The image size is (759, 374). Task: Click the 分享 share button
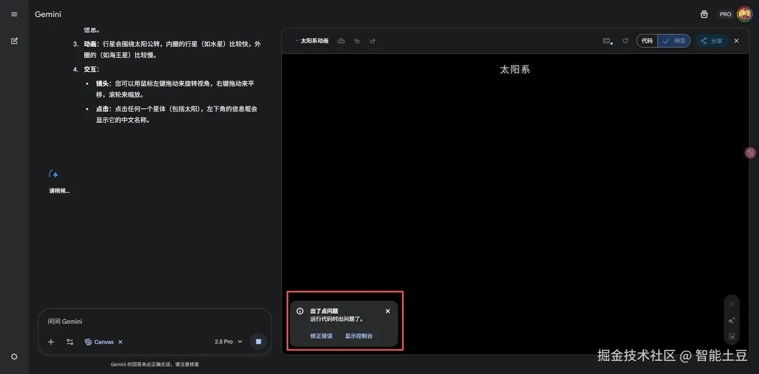click(x=712, y=41)
